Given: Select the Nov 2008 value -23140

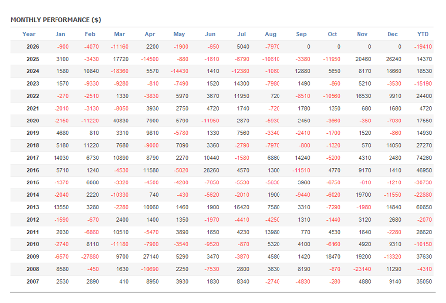Looking at the screenshot, I should (362, 269).
